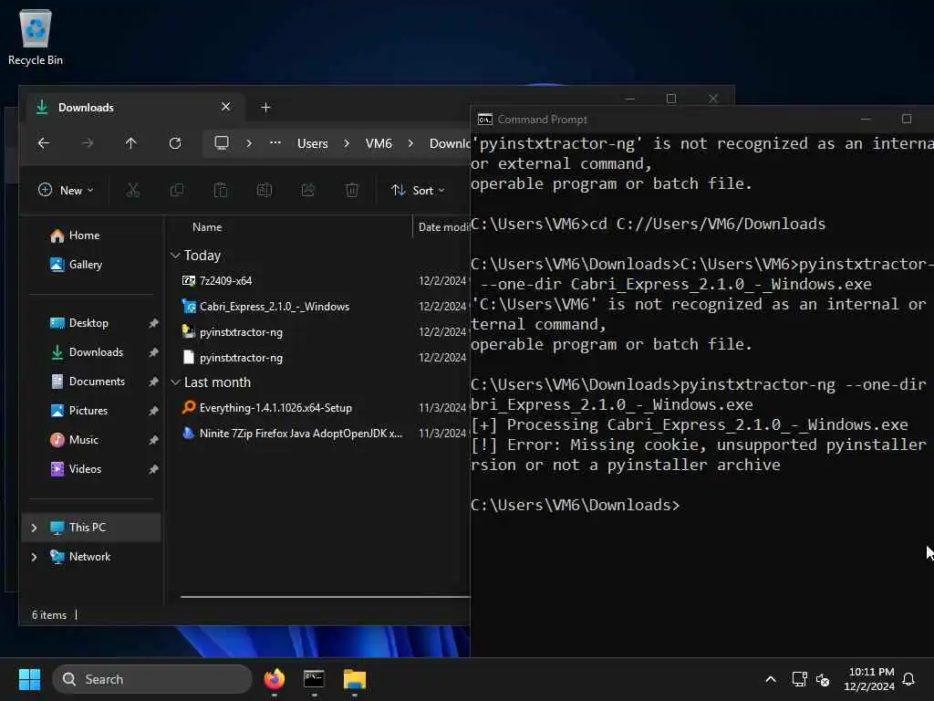Sort by Date modified column header
Screen dimensions: 934x701
coord(444,227)
